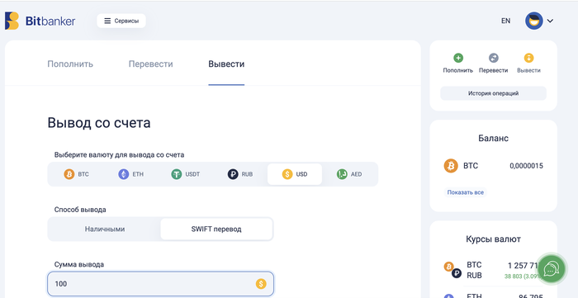Viewport: 578px width, 298px height.
Task: Choose USDT as withdrawal currency
Action: 186,174
